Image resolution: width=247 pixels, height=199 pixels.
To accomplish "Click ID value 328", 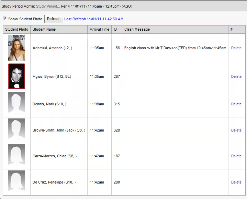I will [x=117, y=130].
